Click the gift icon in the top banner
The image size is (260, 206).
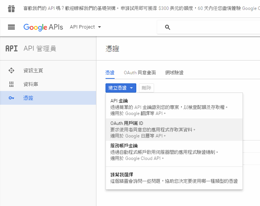click(11, 8)
